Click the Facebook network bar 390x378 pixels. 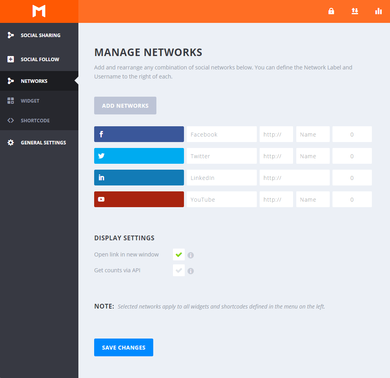(x=139, y=134)
